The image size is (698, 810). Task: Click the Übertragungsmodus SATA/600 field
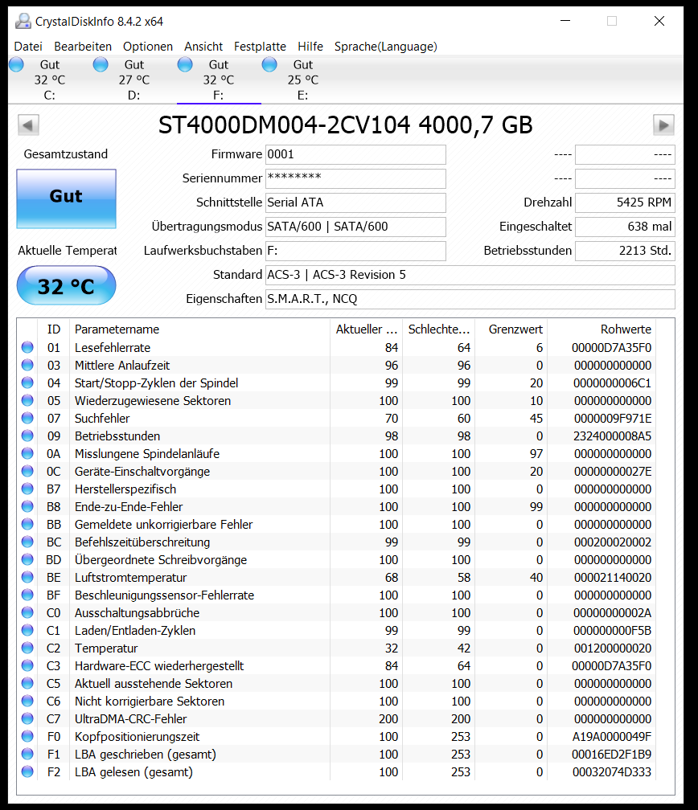[355, 227]
